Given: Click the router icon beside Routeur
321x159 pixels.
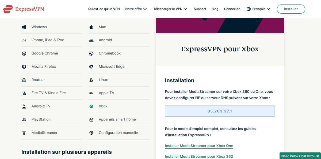Looking at the screenshot, I should pyautogui.click(x=24, y=80).
